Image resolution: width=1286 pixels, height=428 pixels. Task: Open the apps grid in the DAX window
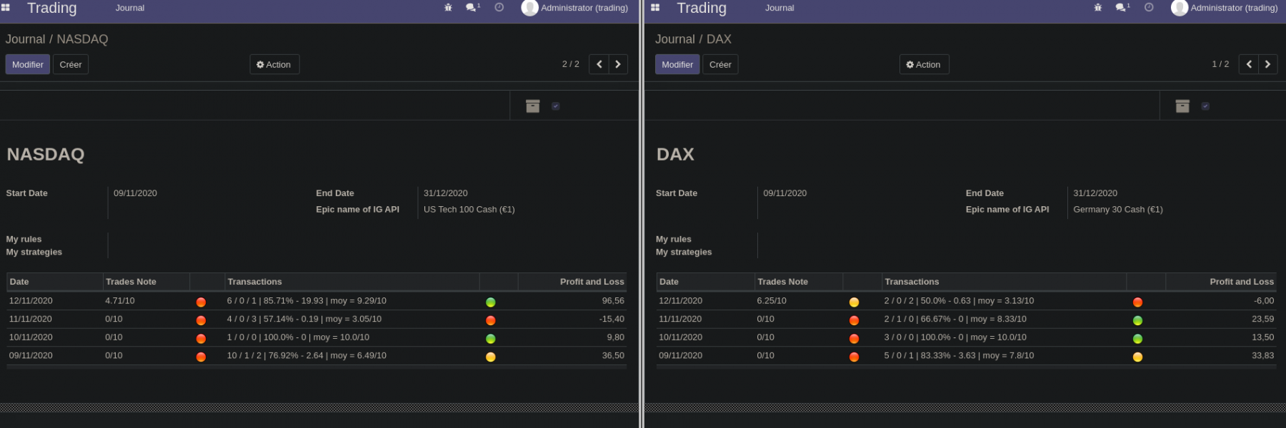655,8
